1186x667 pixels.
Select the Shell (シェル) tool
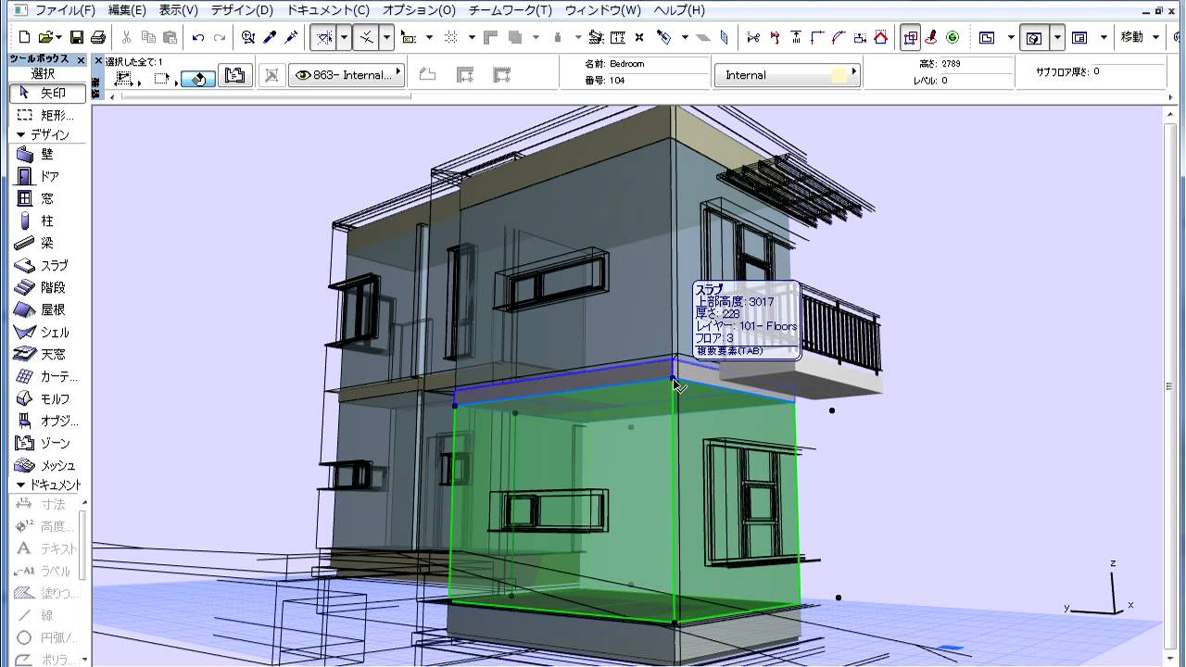tap(47, 332)
